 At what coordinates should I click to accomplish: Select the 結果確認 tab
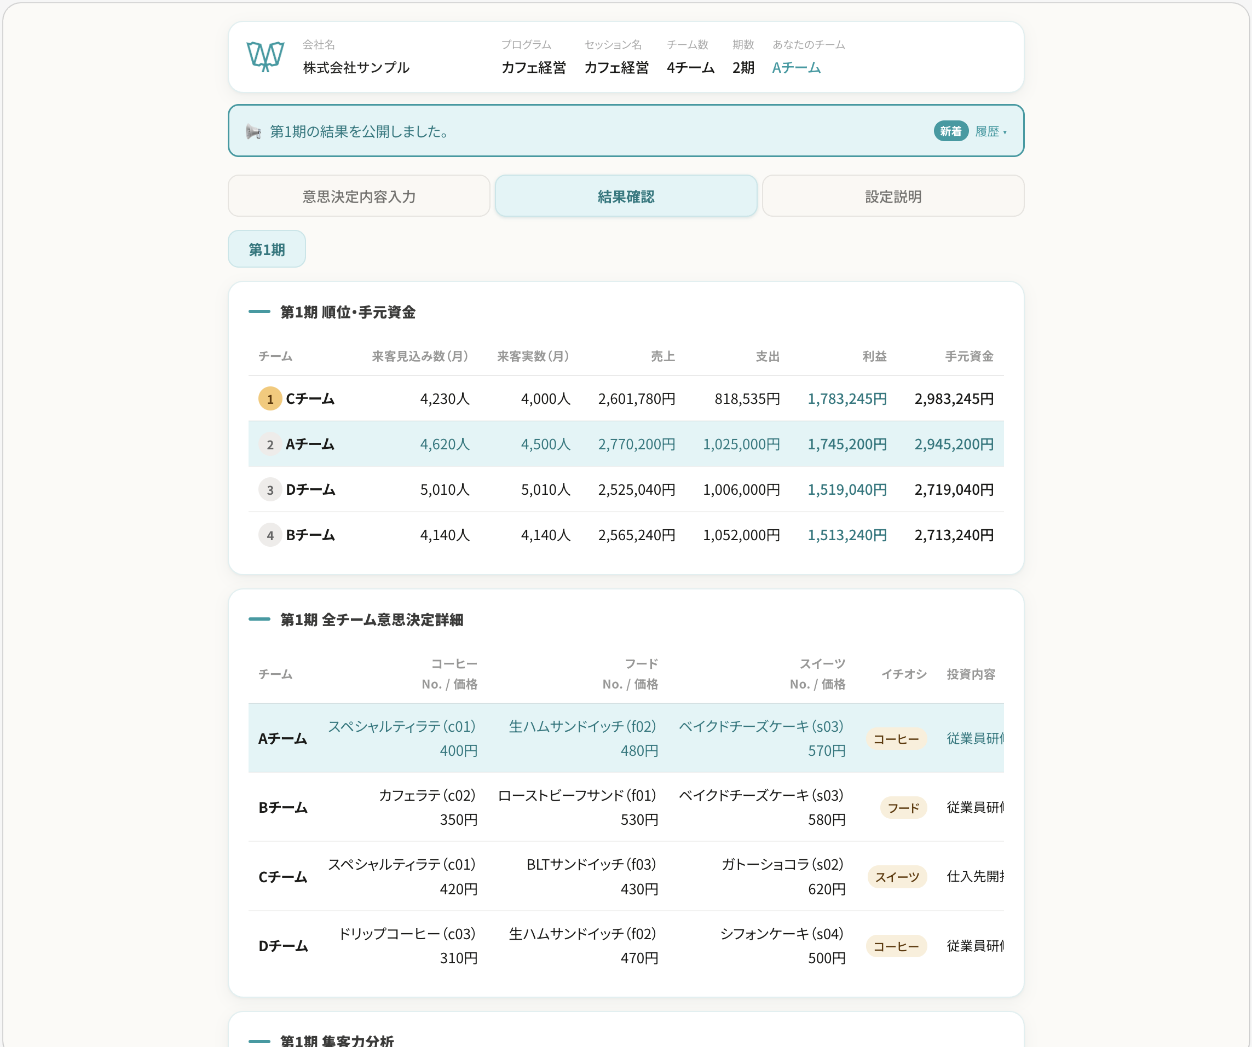626,196
